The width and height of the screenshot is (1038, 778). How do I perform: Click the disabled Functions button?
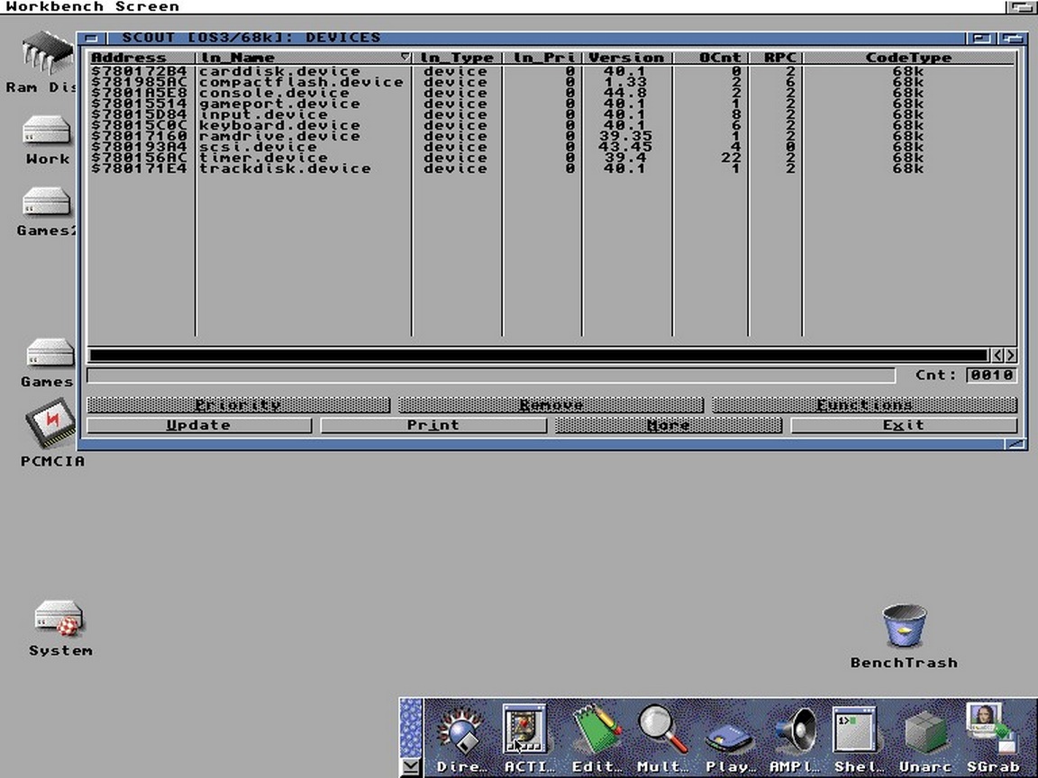tap(865, 405)
